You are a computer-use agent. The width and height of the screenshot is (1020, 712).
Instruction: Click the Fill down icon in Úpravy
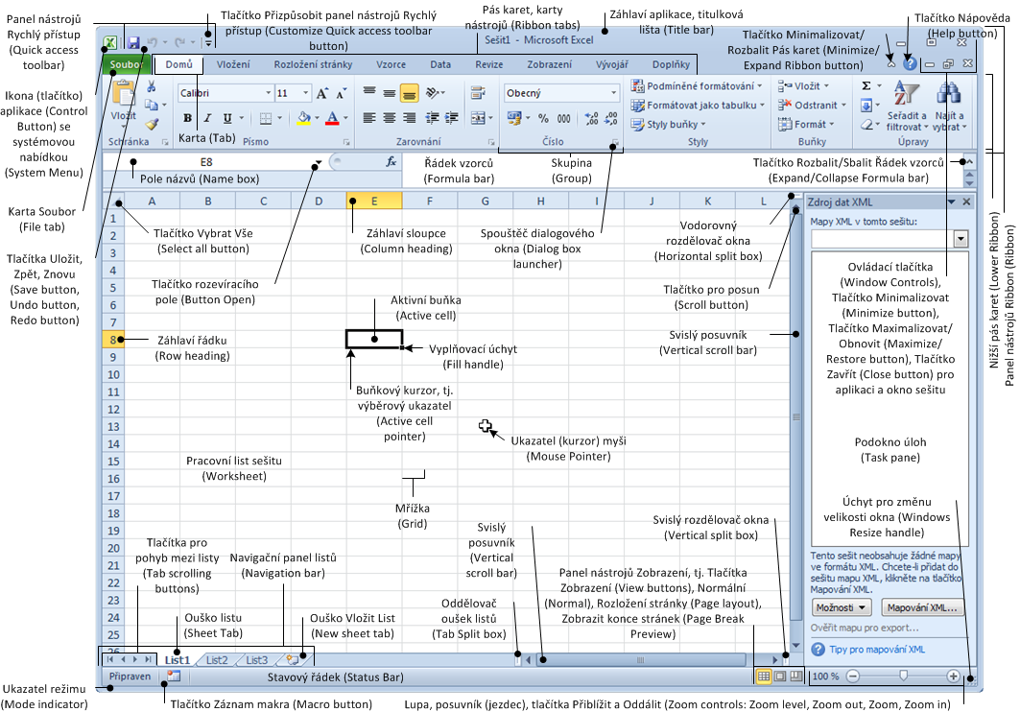866,105
